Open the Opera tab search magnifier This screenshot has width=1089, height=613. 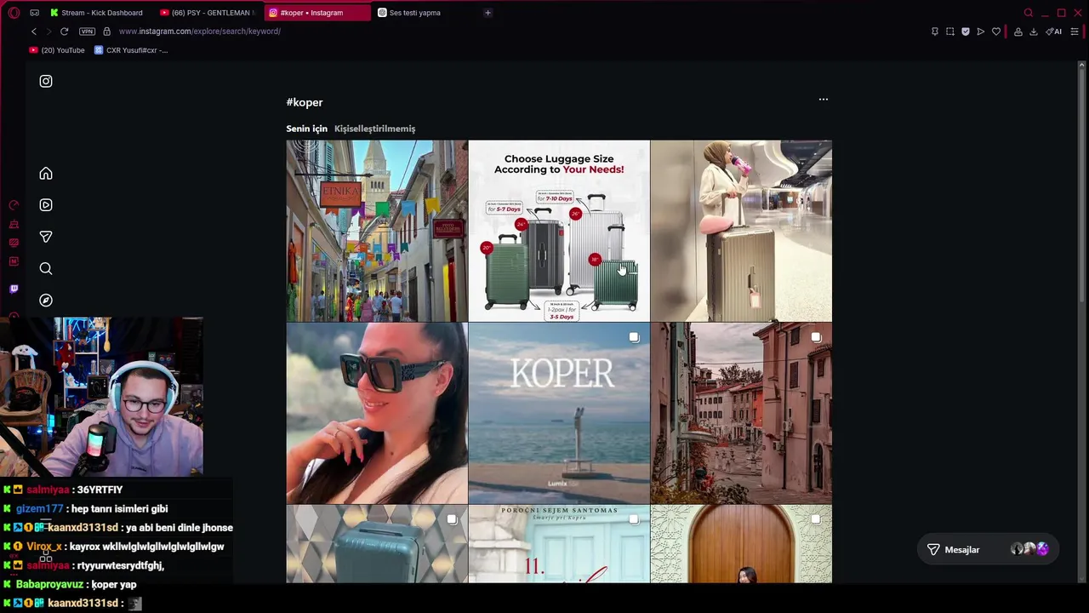pos(1028,13)
